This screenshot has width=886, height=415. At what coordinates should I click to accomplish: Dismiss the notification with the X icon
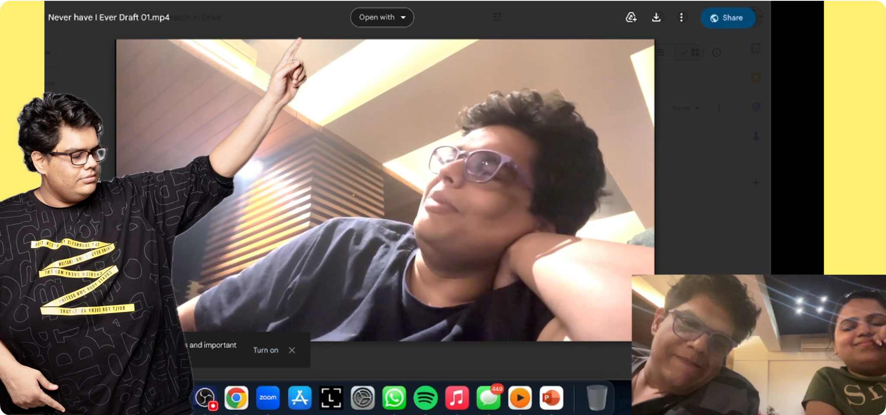[x=292, y=350]
